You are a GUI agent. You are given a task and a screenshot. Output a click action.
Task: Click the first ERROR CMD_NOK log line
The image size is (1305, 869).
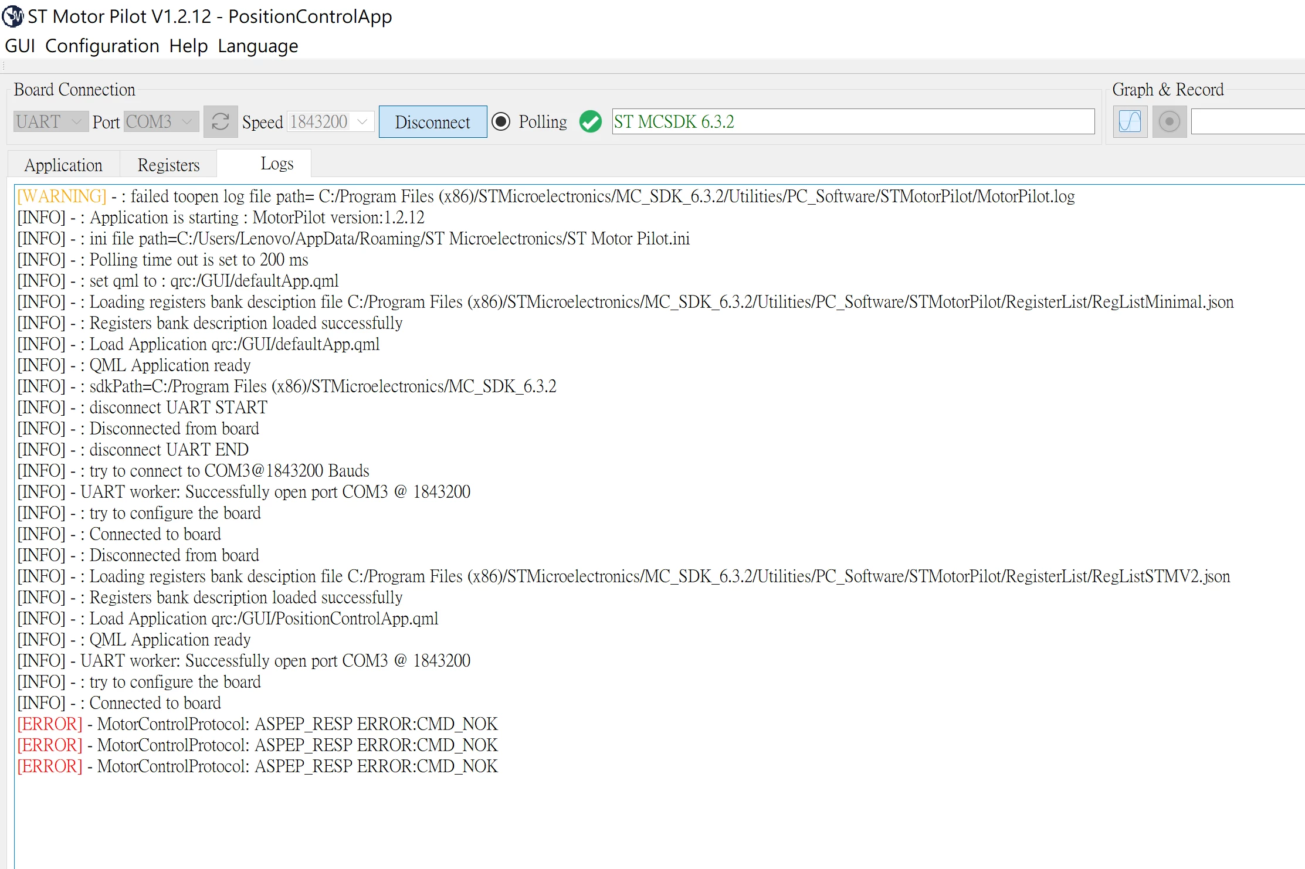point(257,724)
